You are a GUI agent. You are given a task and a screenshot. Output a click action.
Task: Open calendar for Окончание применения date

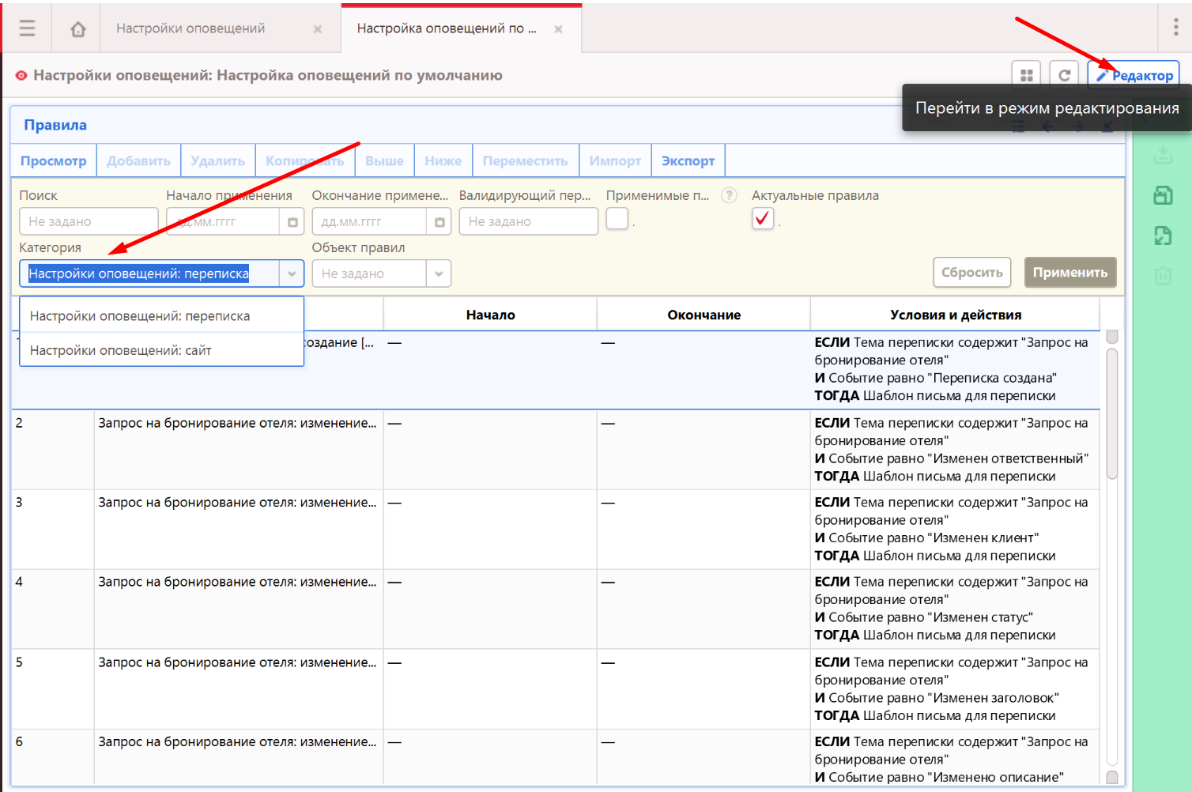point(439,222)
